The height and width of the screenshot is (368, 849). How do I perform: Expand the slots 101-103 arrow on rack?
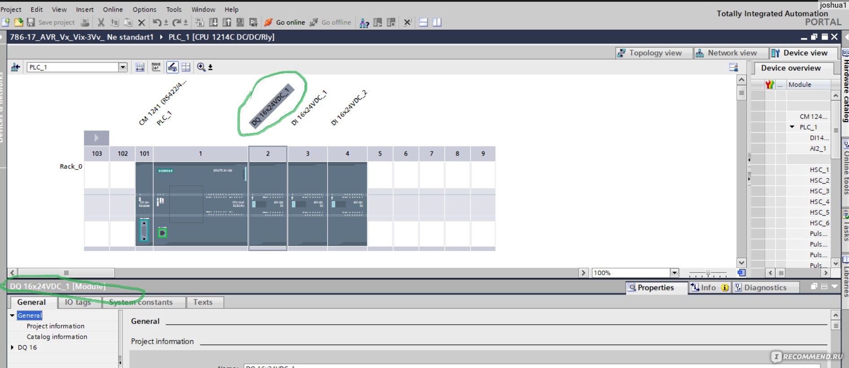[96, 138]
